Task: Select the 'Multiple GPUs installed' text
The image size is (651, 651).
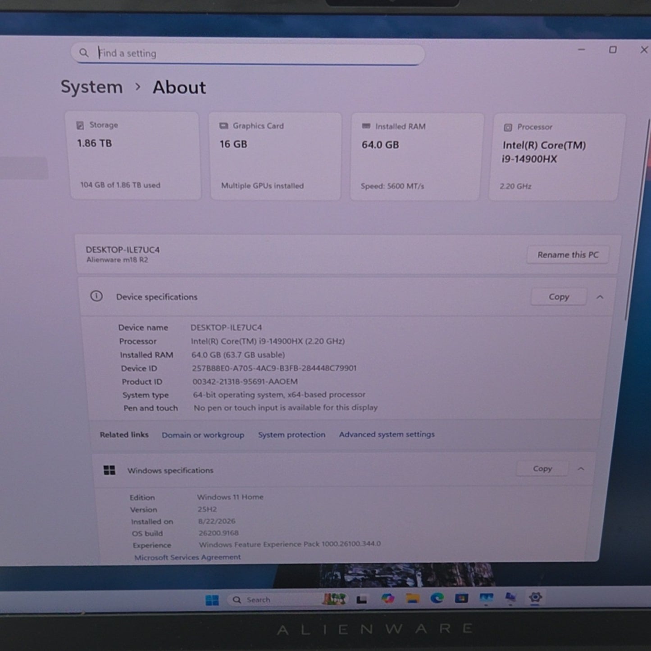Action: pos(262,186)
